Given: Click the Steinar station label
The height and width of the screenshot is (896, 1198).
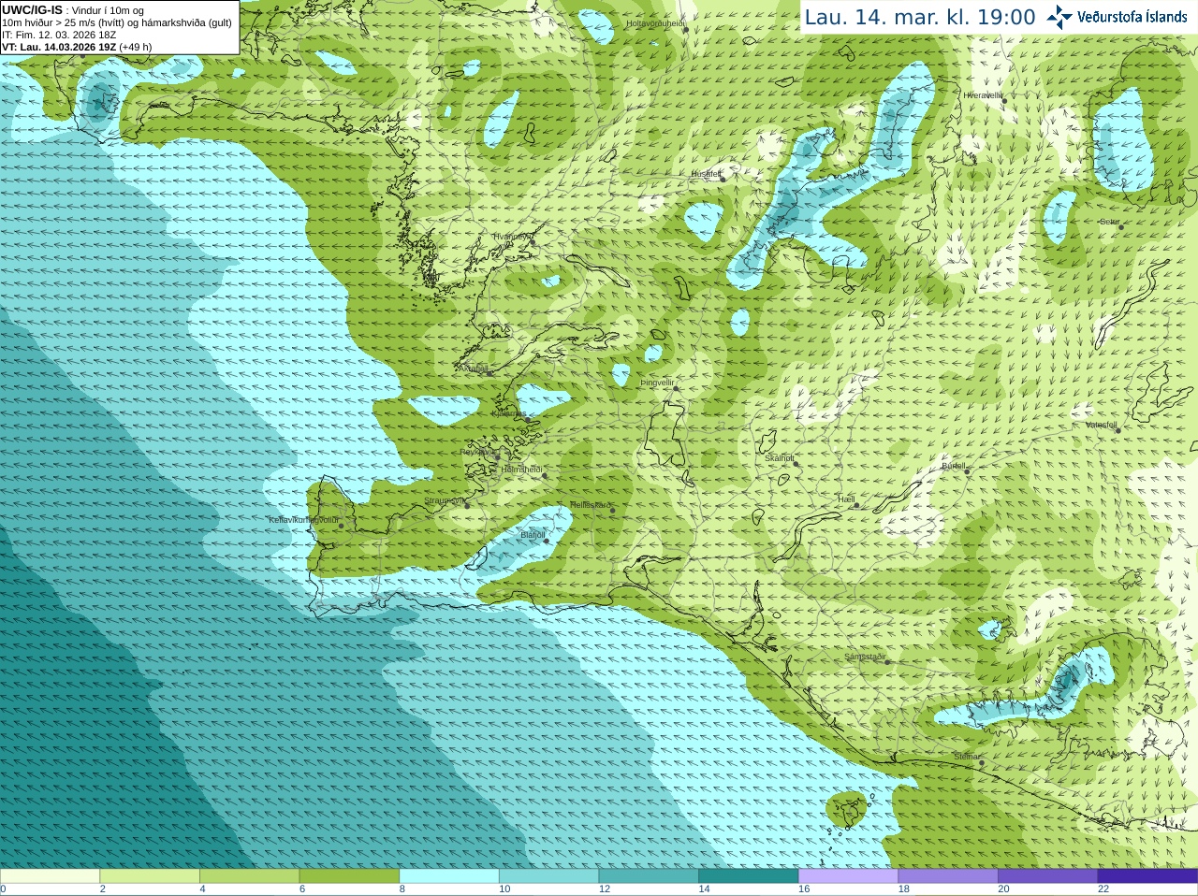Looking at the screenshot, I should point(967,757).
